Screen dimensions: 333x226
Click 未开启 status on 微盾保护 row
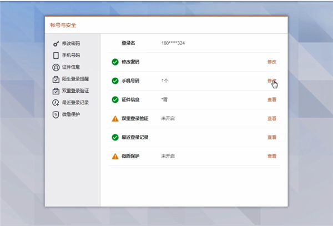(x=168, y=156)
